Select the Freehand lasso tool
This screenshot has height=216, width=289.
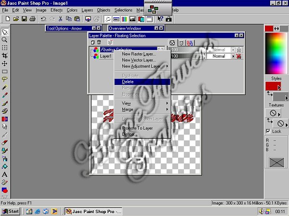pyautogui.click(x=5, y=79)
